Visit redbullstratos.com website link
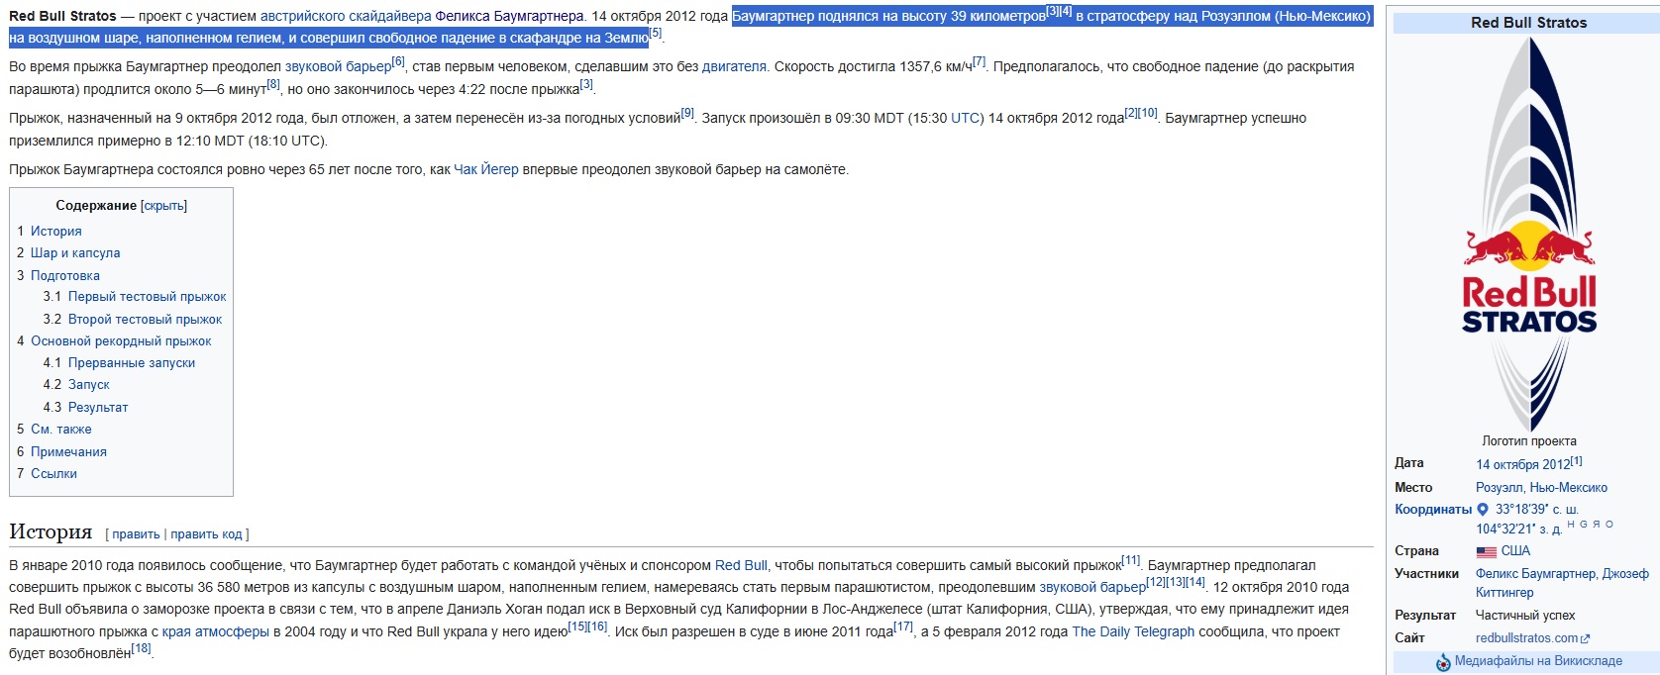This screenshot has height=675, width=1660. point(1526,638)
